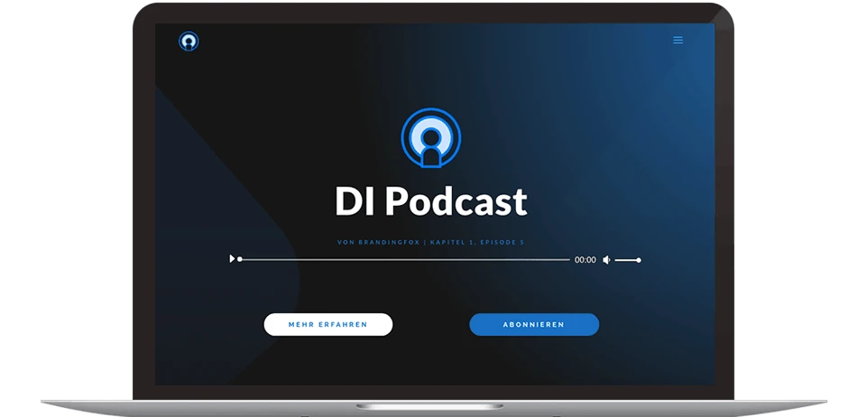Click the 00:00 time display
The width and height of the screenshot is (866, 417).
click(585, 260)
